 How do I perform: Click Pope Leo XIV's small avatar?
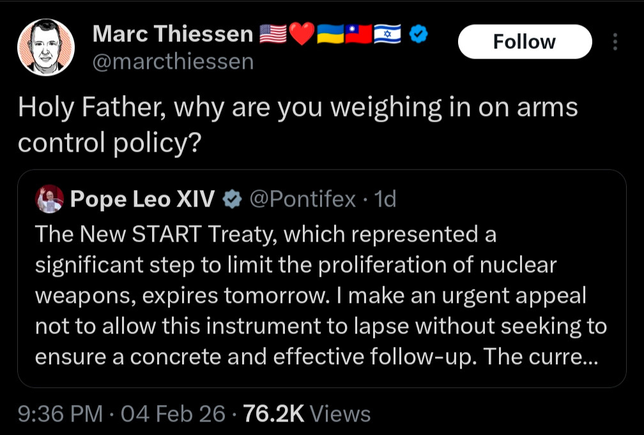49,199
